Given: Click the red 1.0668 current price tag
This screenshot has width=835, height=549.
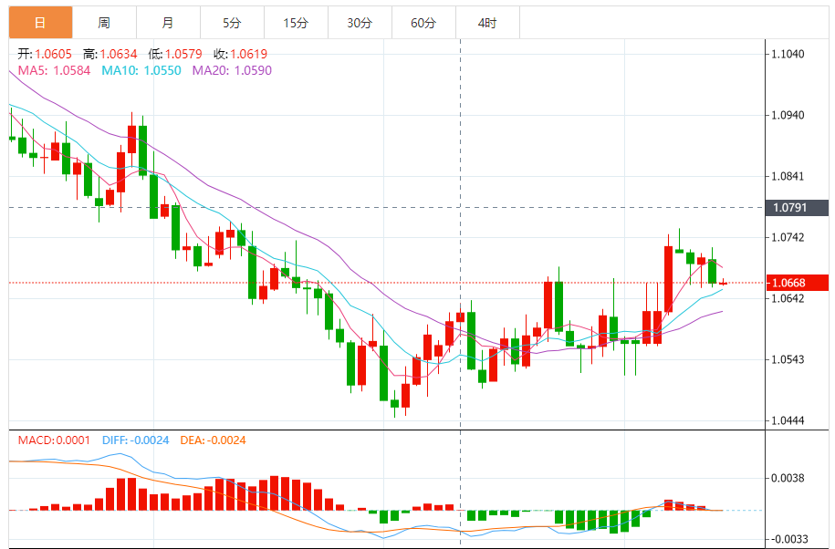Looking at the screenshot, I should click(797, 283).
